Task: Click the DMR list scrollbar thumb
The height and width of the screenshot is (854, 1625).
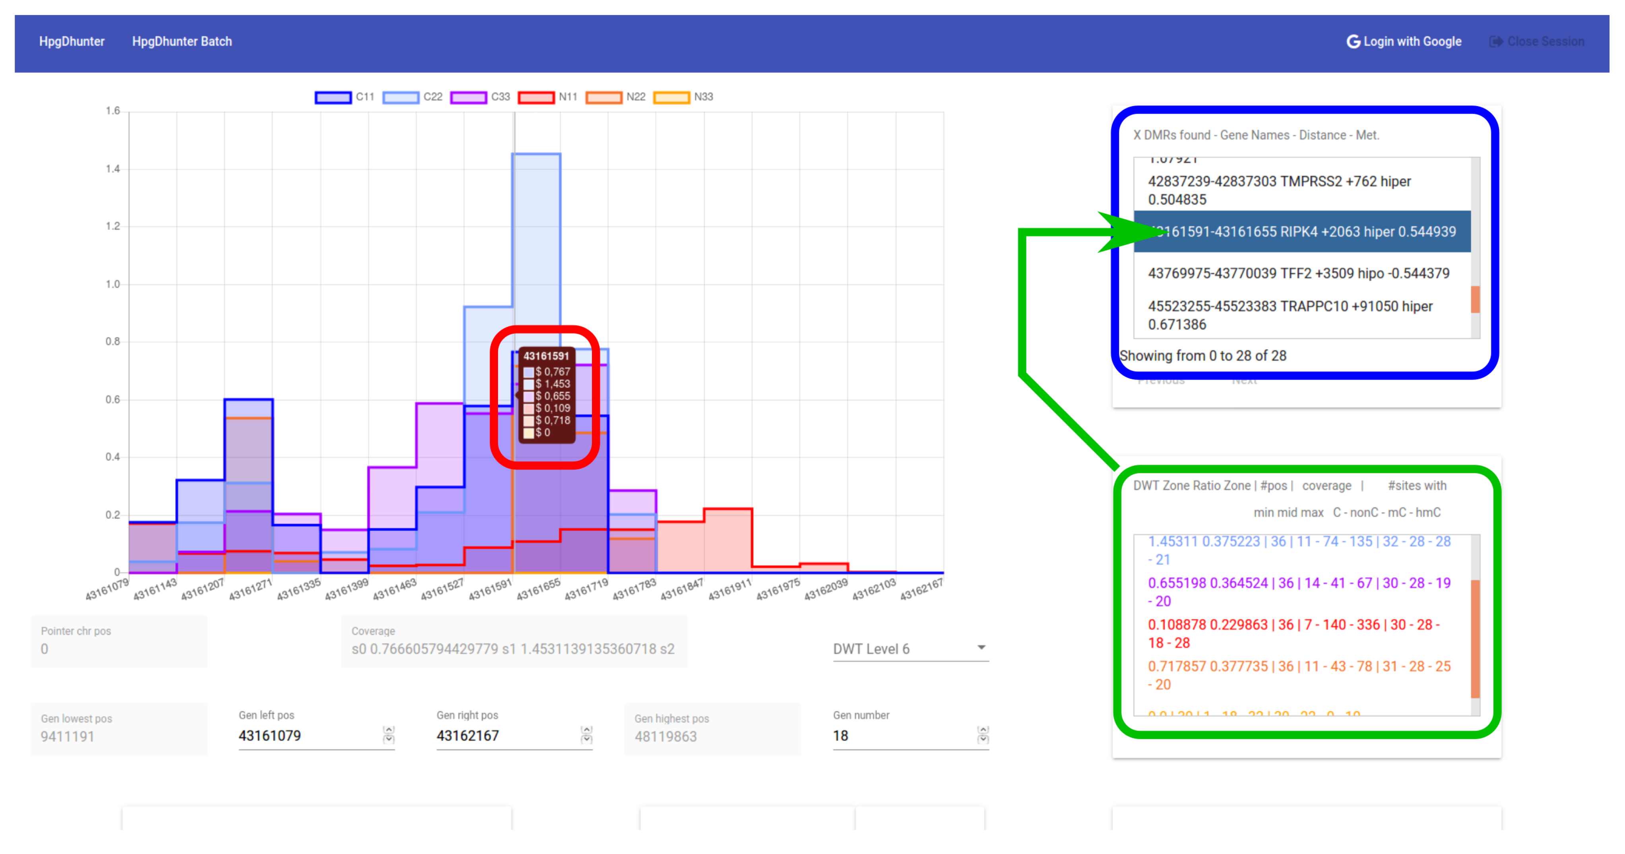Action: [1475, 299]
